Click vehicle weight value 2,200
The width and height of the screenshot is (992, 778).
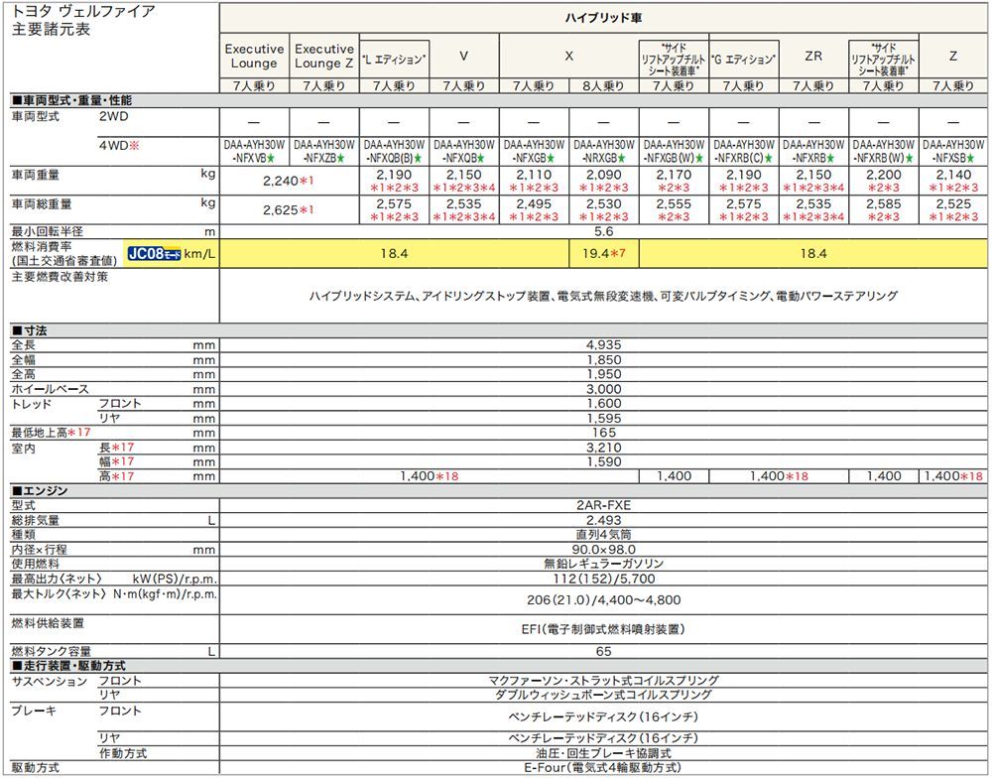coord(883,175)
